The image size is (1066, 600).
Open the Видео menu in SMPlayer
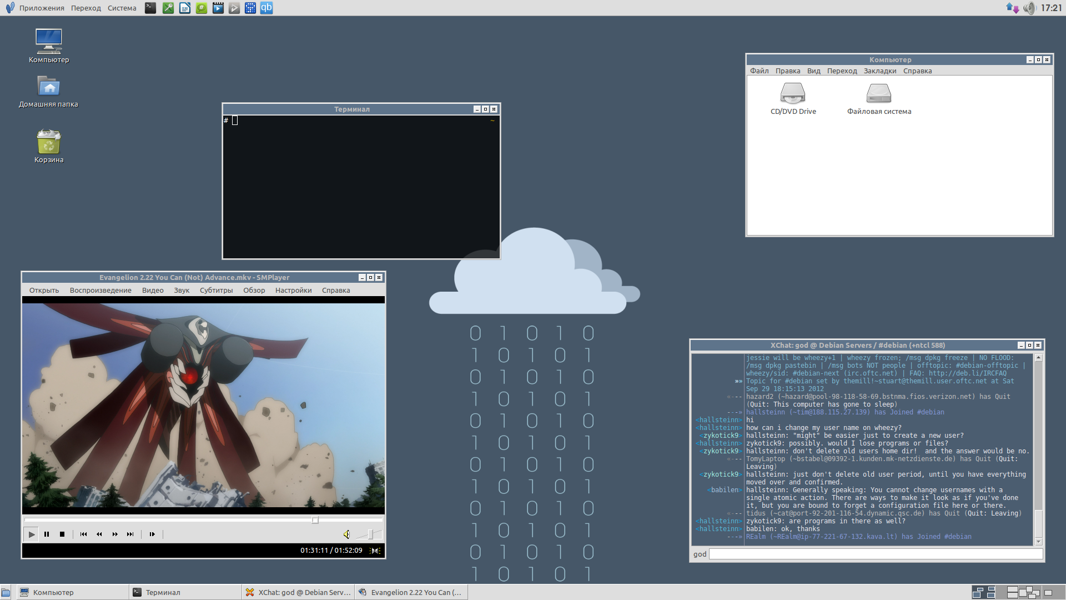coord(153,291)
